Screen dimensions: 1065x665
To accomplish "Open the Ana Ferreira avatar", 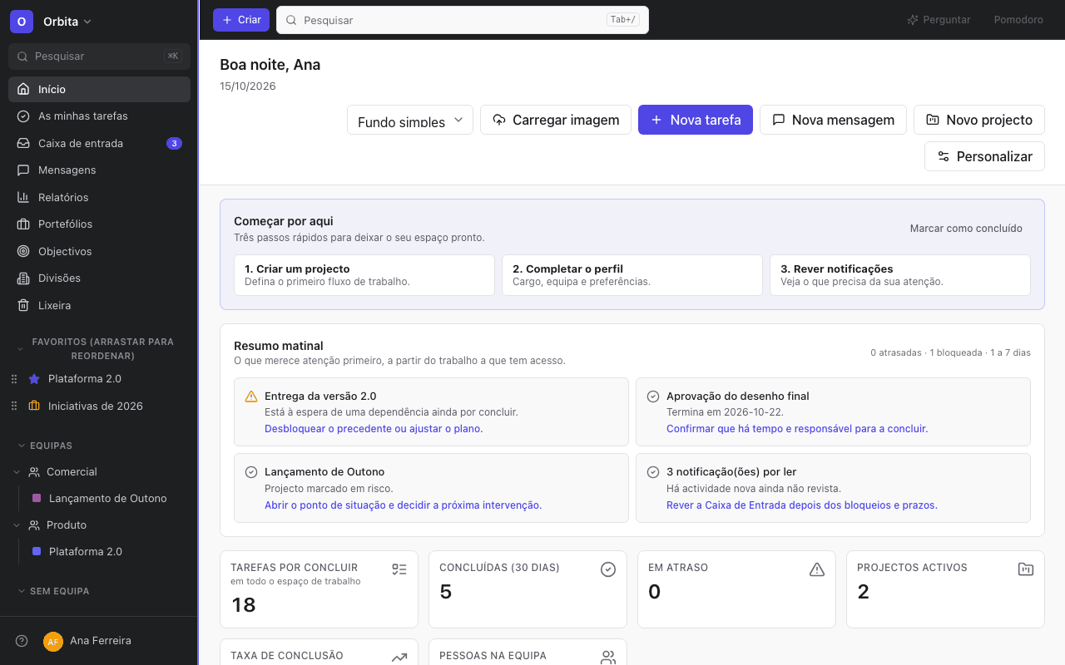I will (53, 642).
